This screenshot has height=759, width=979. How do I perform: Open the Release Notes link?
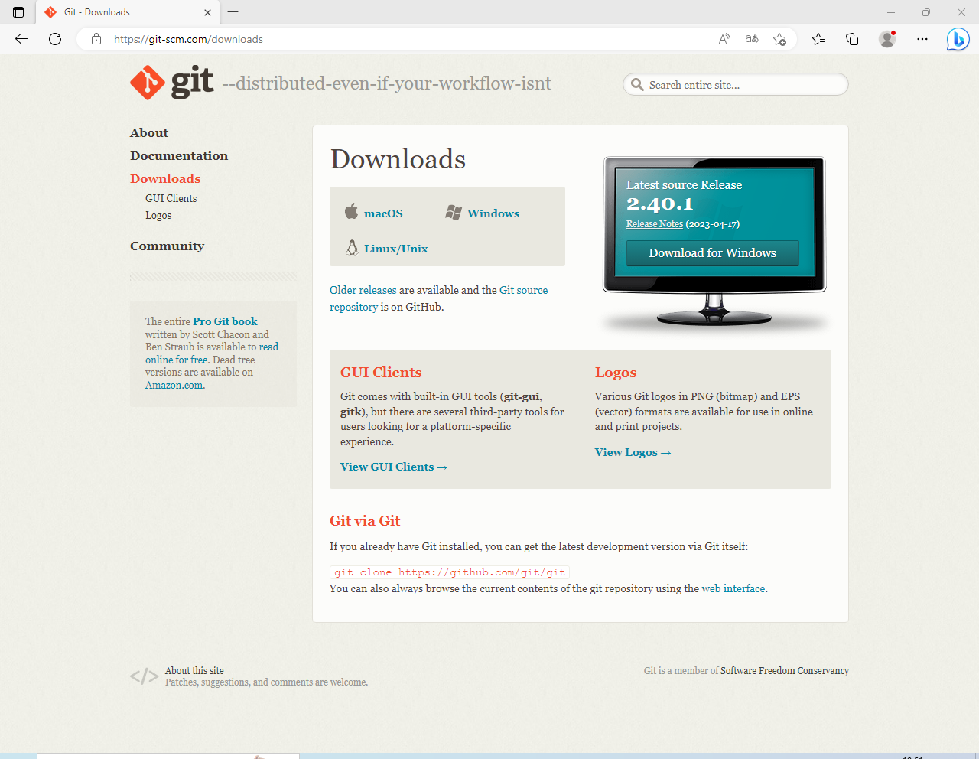tap(654, 224)
